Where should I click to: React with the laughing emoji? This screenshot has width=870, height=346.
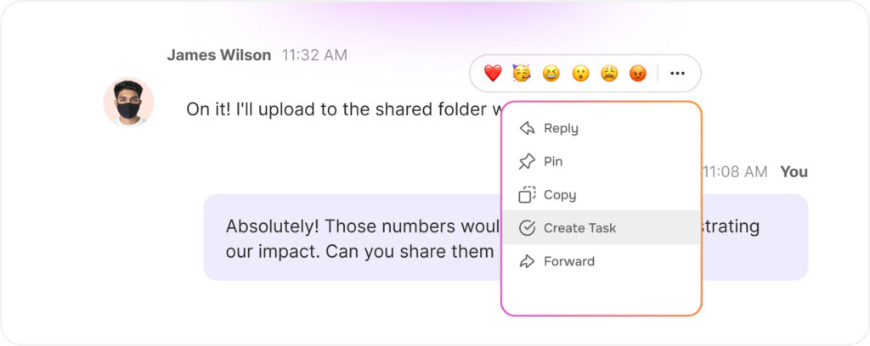click(x=551, y=74)
